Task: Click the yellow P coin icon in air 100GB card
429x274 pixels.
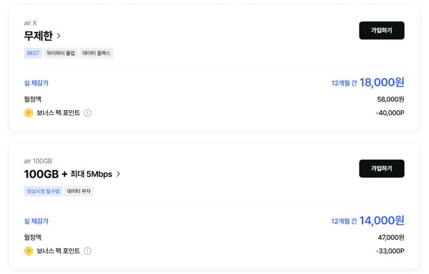Action: (x=28, y=251)
